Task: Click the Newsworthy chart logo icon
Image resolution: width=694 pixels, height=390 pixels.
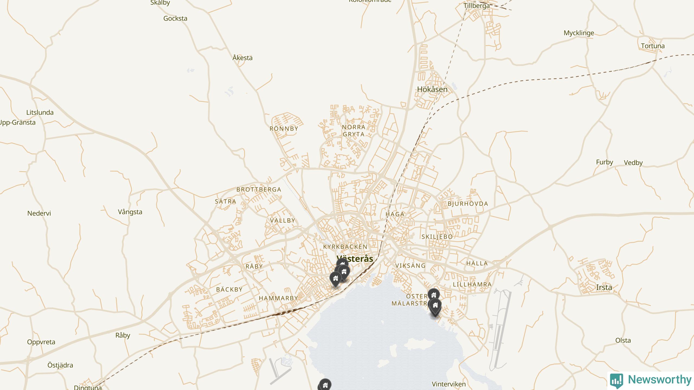Action: [616, 381]
